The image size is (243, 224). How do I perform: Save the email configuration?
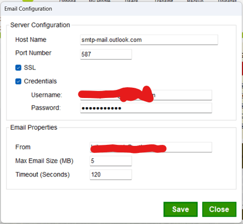(x=181, y=209)
